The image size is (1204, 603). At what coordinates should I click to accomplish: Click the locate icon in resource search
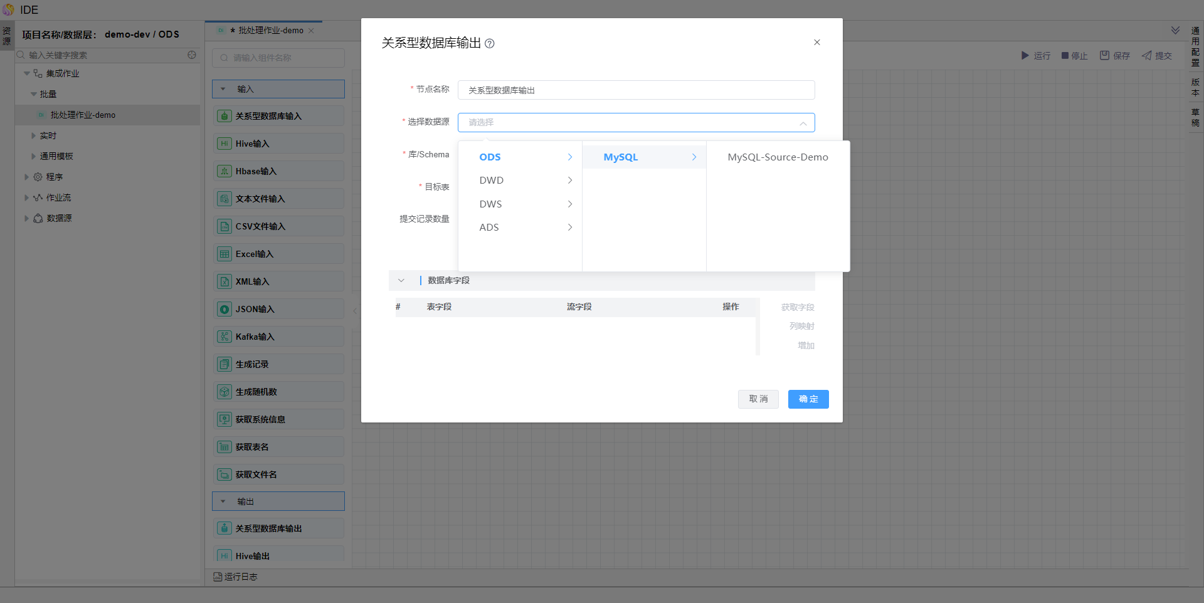(192, 55)
